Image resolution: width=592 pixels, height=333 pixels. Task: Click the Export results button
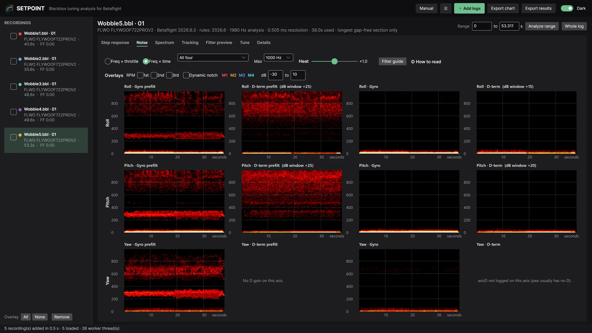(538, 8)
